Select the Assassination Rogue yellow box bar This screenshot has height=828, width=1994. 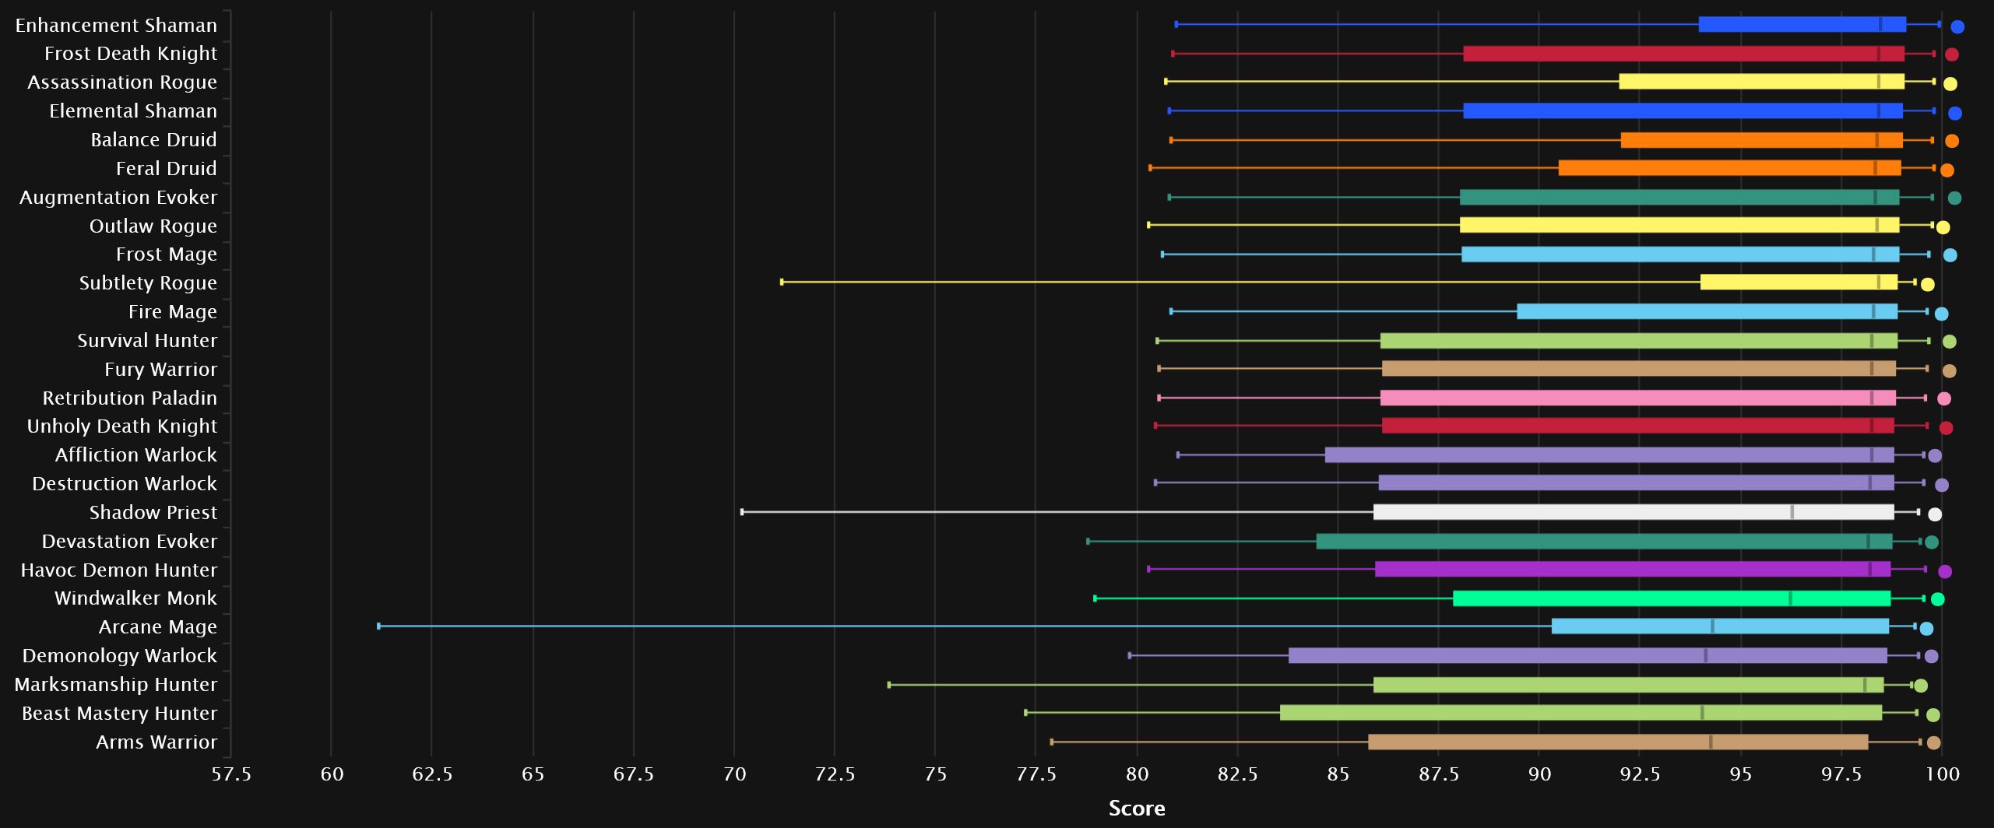tap(1761, 82)
